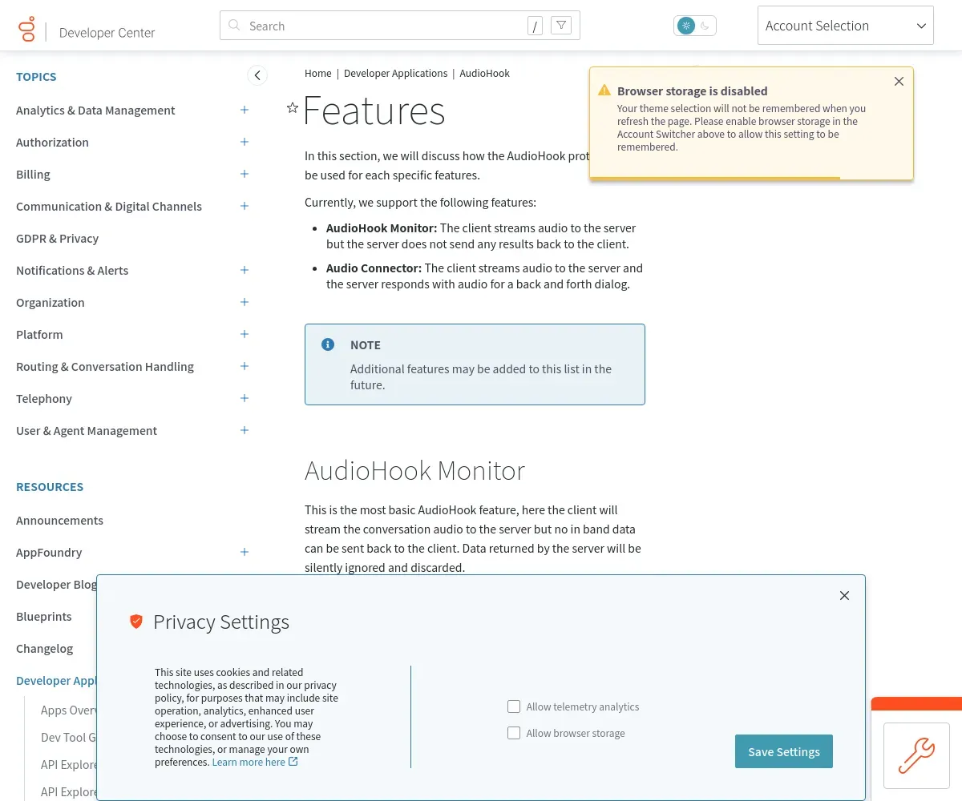The height and width of the screenshot is (801, 962).
Task: Click the Features page heading
Action: [374, 111]
